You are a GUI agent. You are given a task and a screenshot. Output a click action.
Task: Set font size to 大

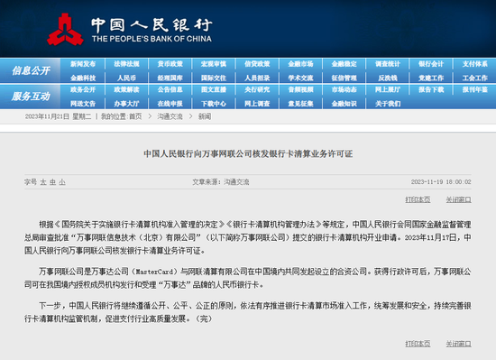point(43,182)
